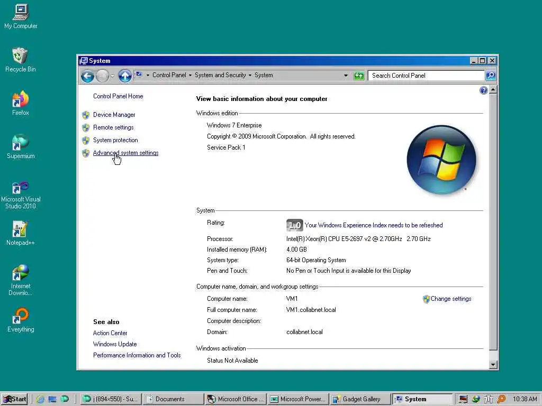This screenshot has height=406, width=542.
Task: Click the shield icon beside Remote settings
Action: (x=86, y=128)
